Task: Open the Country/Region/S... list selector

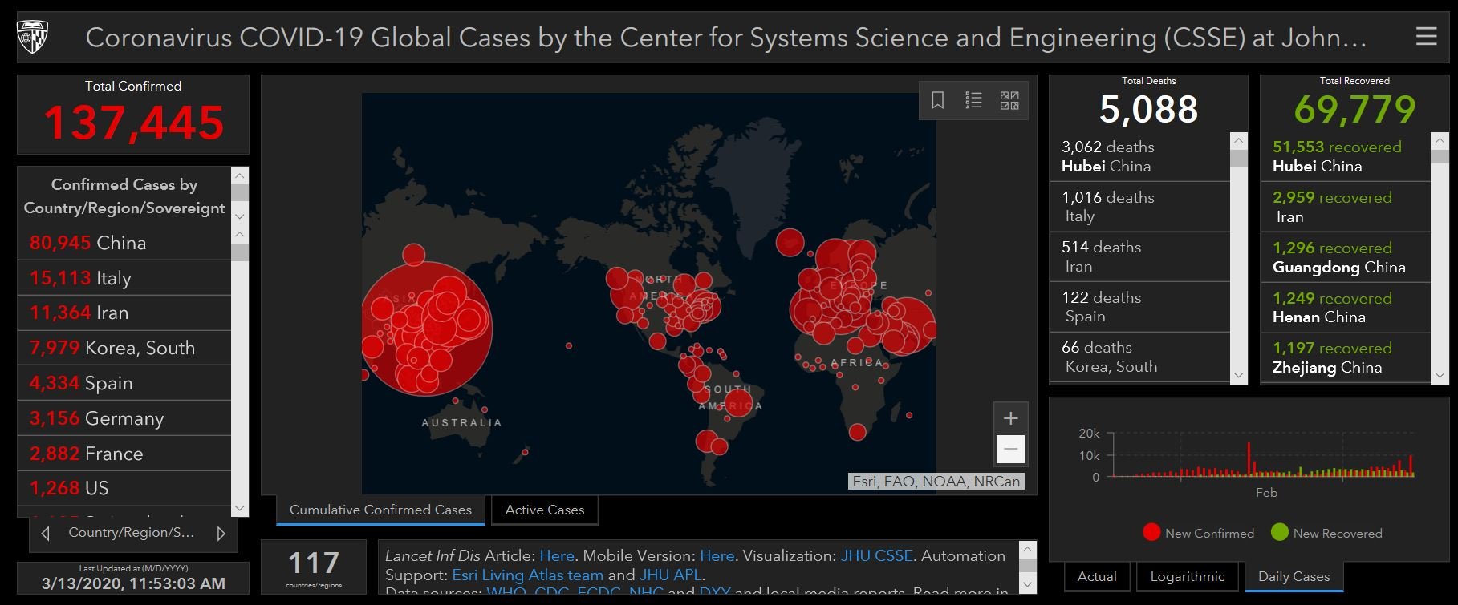Action: tap(132, 532)
